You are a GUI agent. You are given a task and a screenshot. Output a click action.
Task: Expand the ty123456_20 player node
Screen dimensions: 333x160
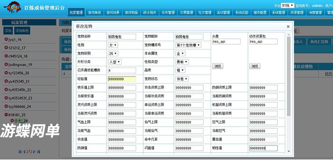[6, 73]
